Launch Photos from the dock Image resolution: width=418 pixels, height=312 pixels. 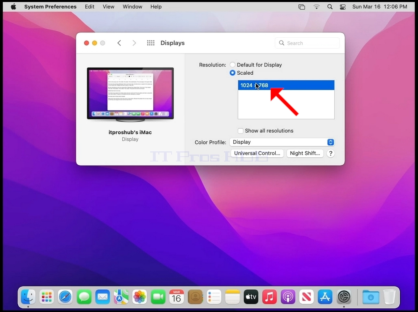pyautogui.click(x=139, y=297)
